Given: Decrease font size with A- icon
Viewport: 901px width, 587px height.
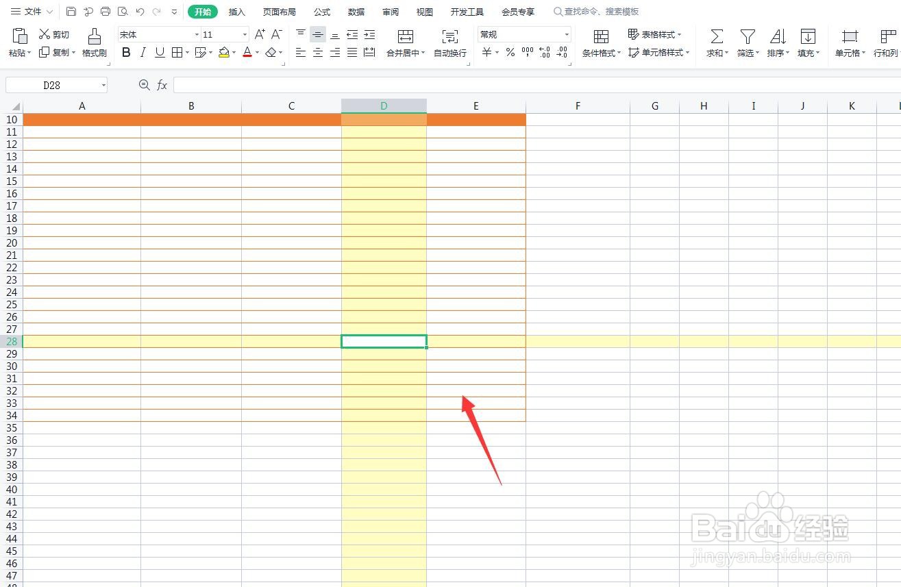Looking at the screenshot, I should click(277, 34).
